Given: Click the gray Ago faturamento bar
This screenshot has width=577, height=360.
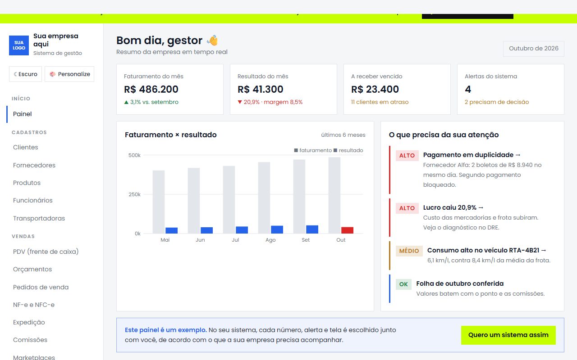Looking at the screenshot, I should [x=264, y=198].
